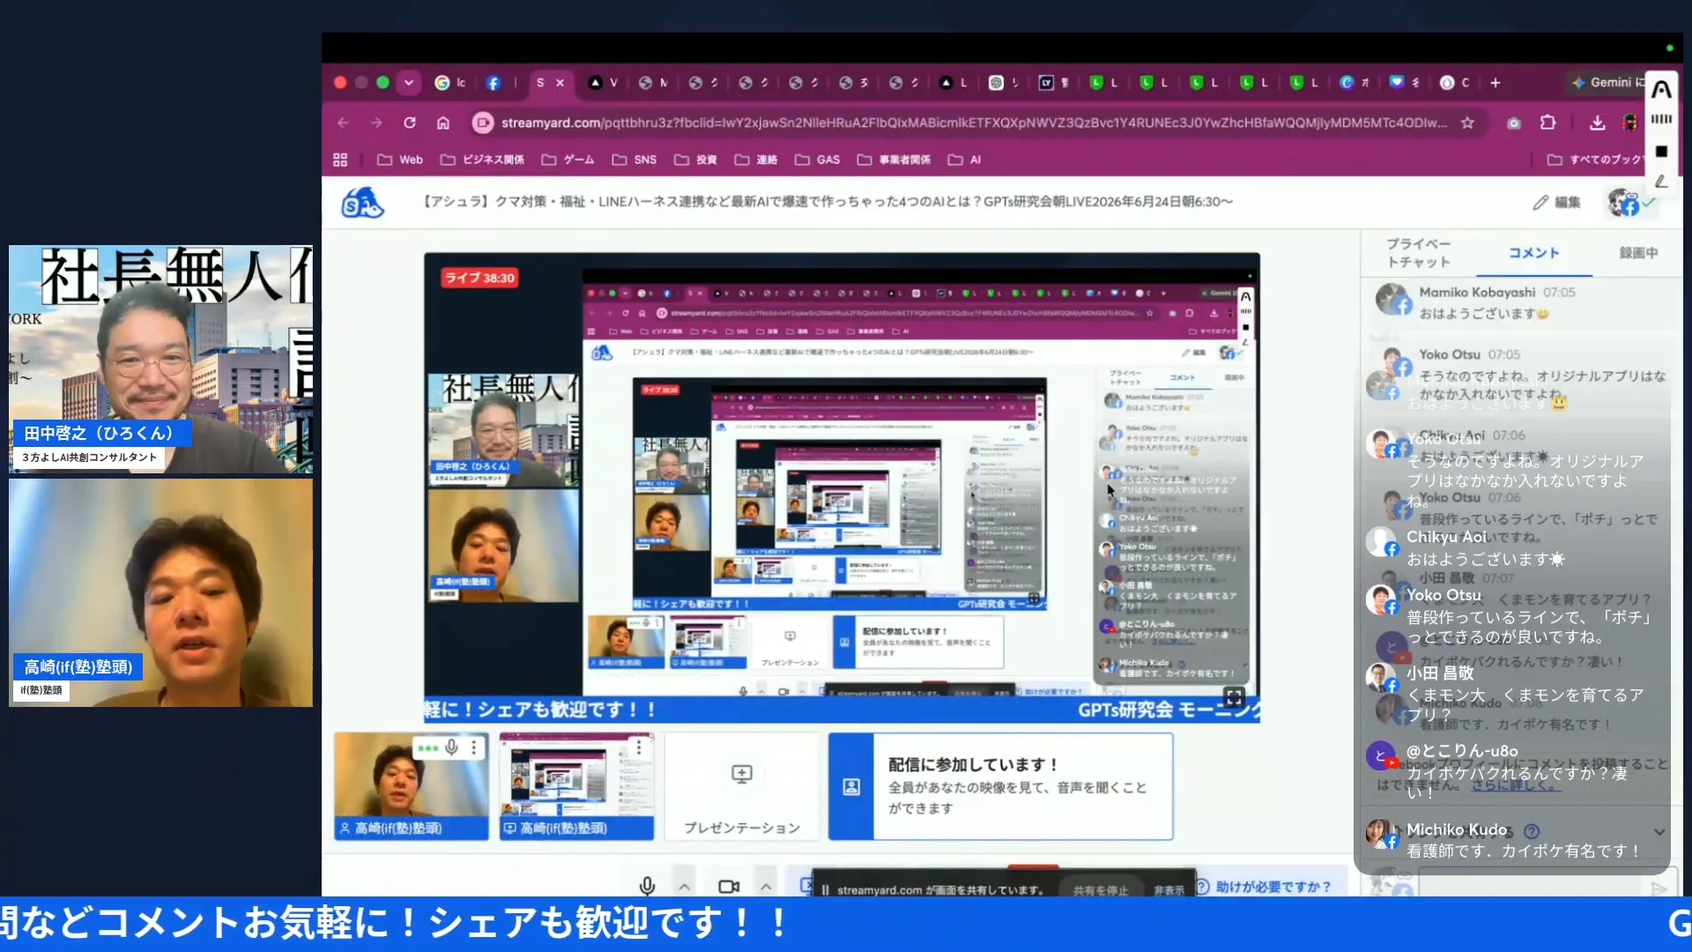This screenshot has width=1692, height=952.
Task: Toggle the camera on/off button
Action: point(729,887)
